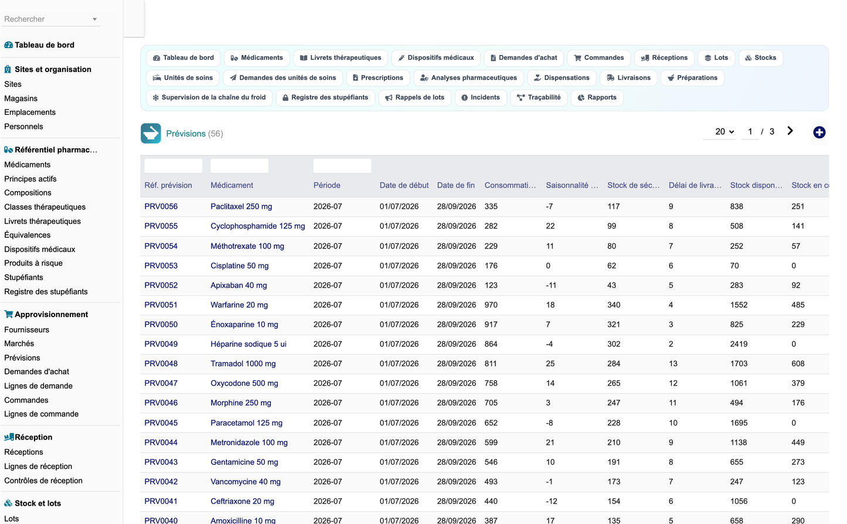Open Livrets thérapeutiques shortcut
Viewport: 847px width, 524px height.
pyautogui.click(x=341, y=58)
